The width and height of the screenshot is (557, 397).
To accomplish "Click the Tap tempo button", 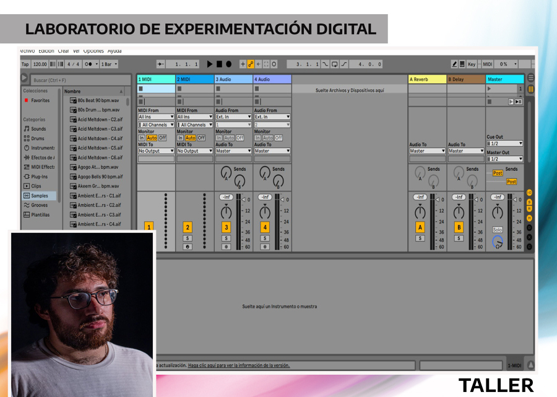I will (x=25, y=64).
